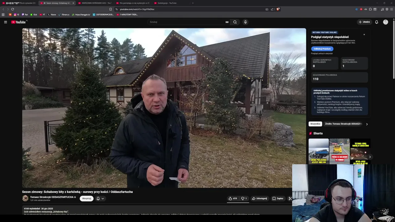Close the Sezon zimowy tab
Image resolution: width=395 pixels, height=222 pixels.
click(73, 3)
